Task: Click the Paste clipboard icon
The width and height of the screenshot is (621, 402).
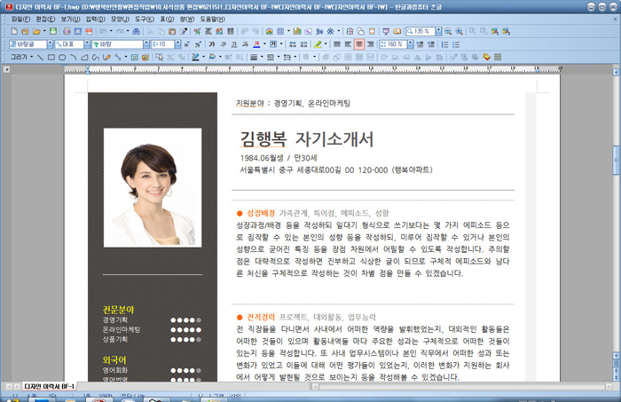Action: pyautogui.click(x=172, y=31)
